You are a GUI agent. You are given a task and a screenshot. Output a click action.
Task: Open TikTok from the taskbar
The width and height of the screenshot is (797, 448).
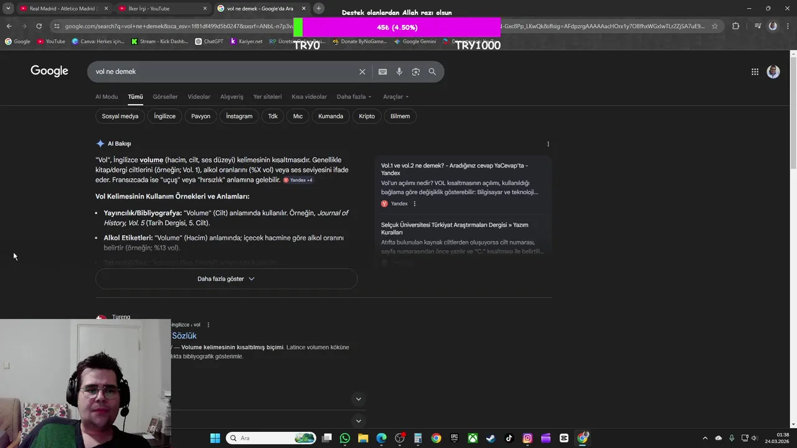509,438
